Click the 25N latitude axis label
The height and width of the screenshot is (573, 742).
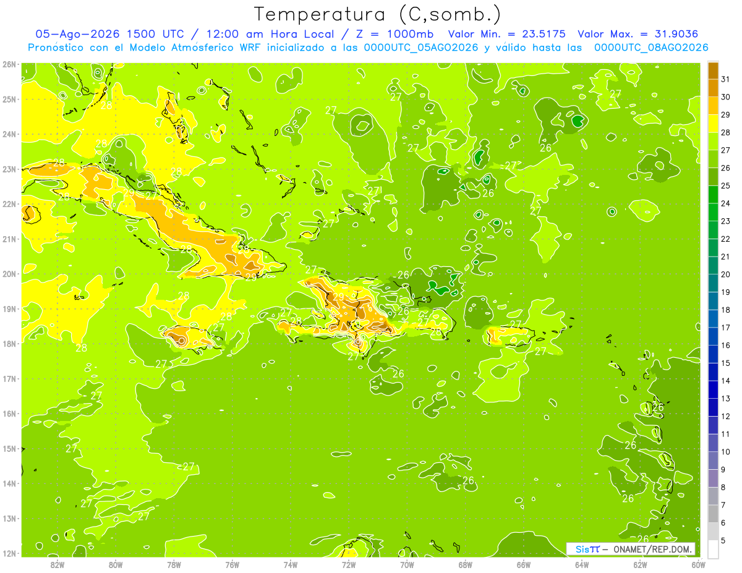pos(9,99)
